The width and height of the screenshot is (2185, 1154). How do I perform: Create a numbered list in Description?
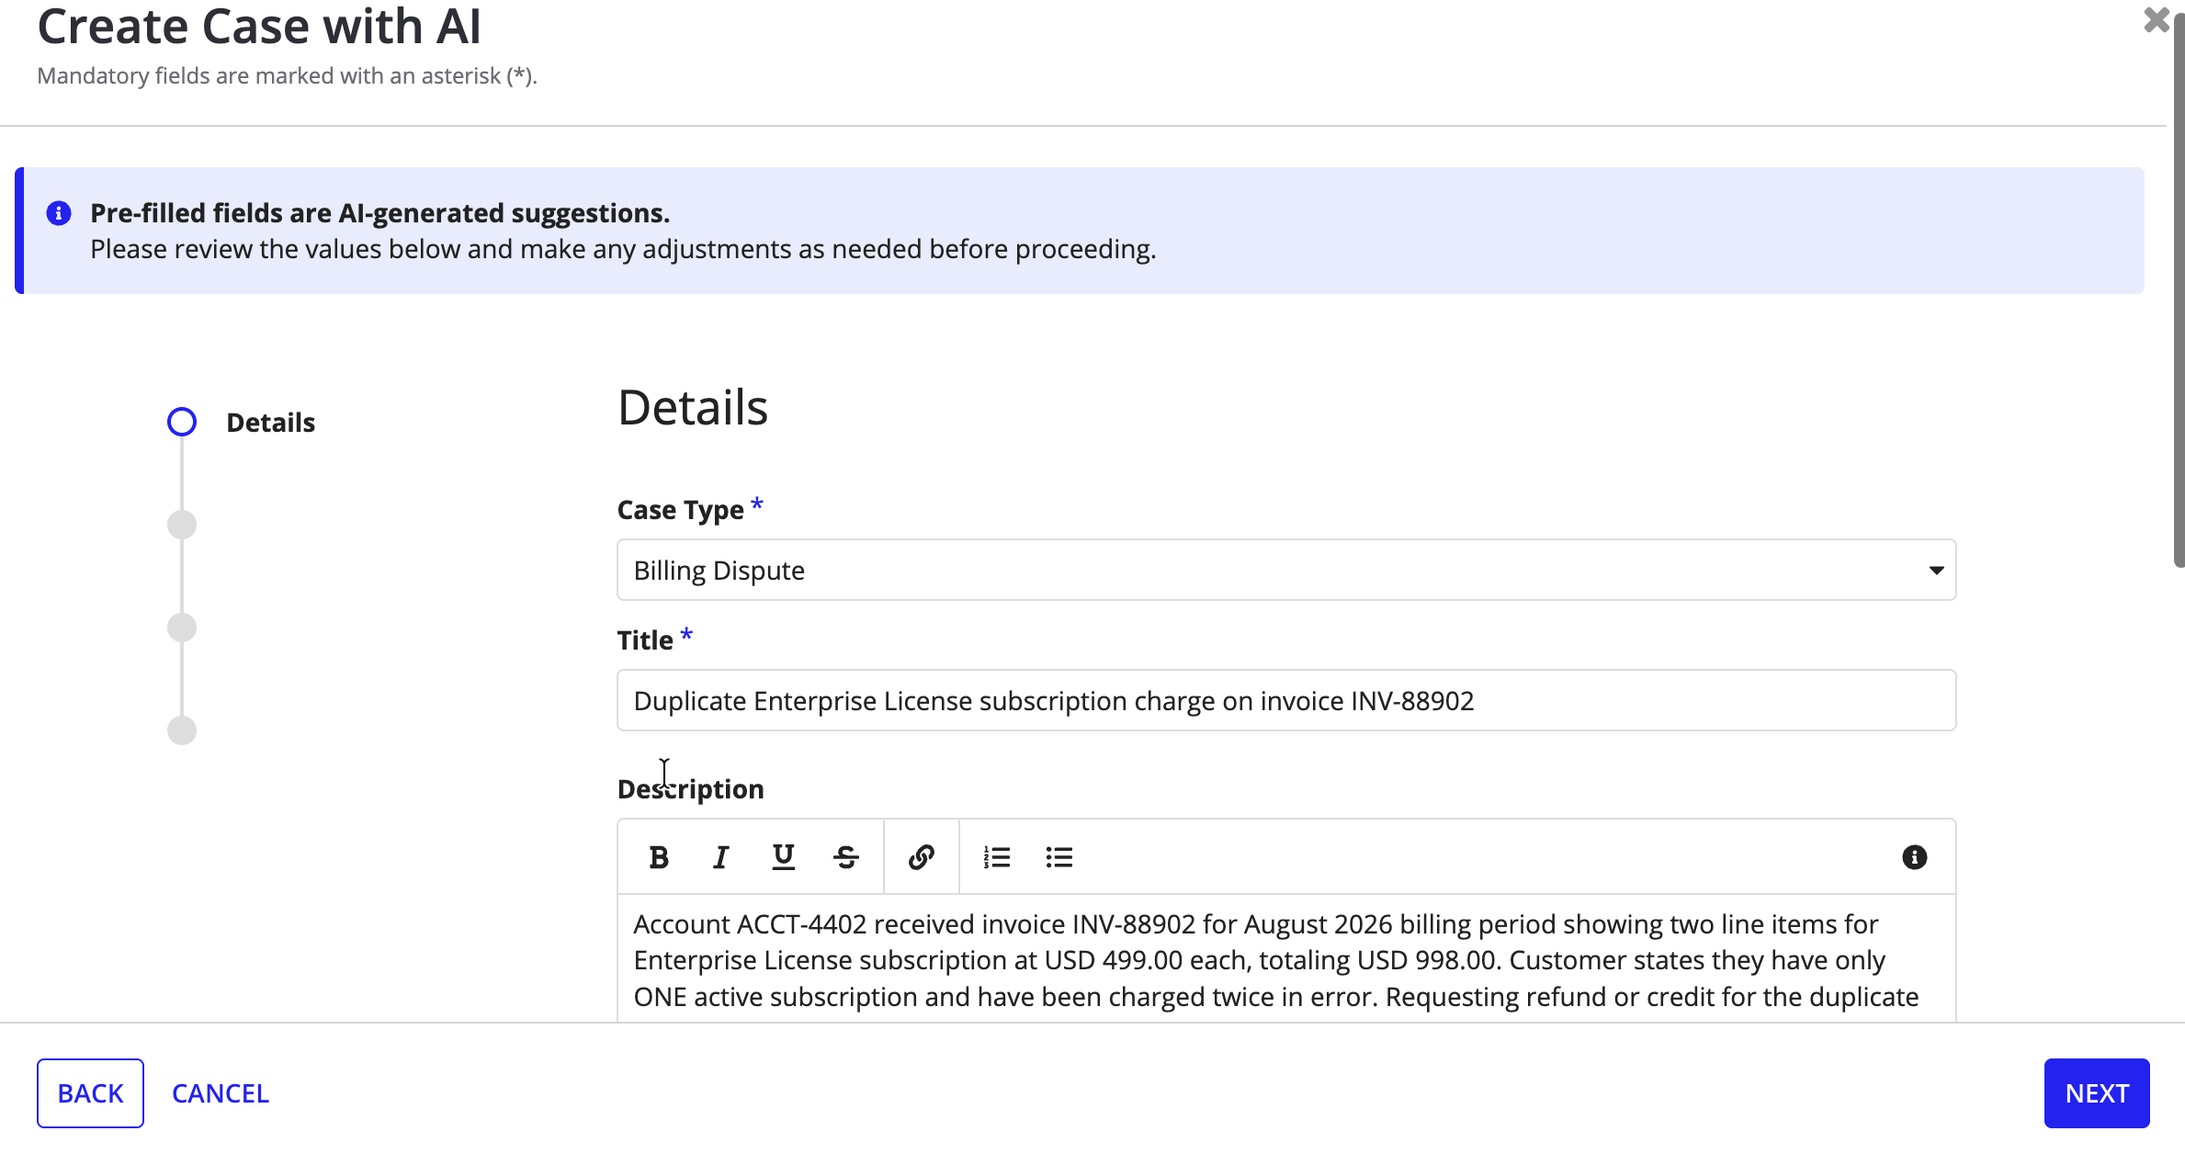[x=997, y=857]
